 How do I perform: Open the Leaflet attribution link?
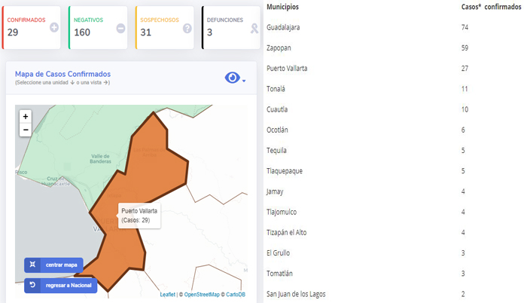(168, 294)
